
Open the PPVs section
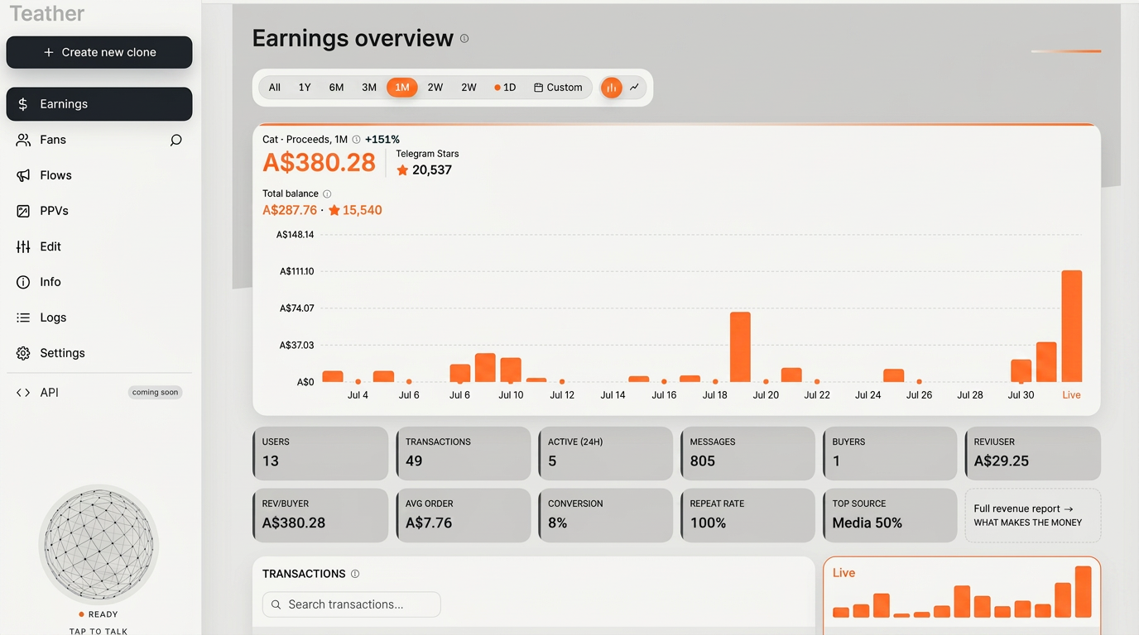(x=99, y=211)
